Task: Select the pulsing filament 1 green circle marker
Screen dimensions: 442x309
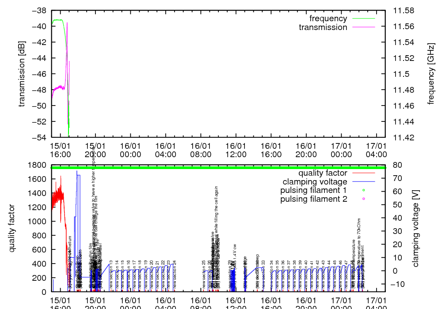Action: point(363,191)
